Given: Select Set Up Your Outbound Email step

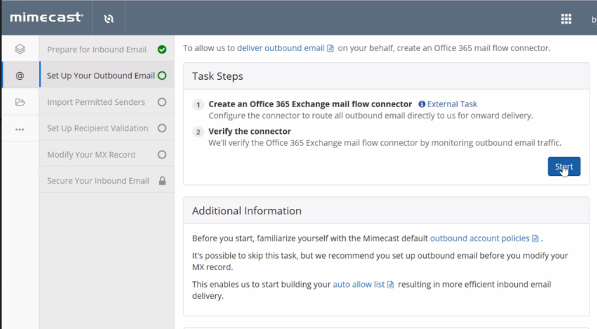Looking at the screenshot, I should click(107, 76).
